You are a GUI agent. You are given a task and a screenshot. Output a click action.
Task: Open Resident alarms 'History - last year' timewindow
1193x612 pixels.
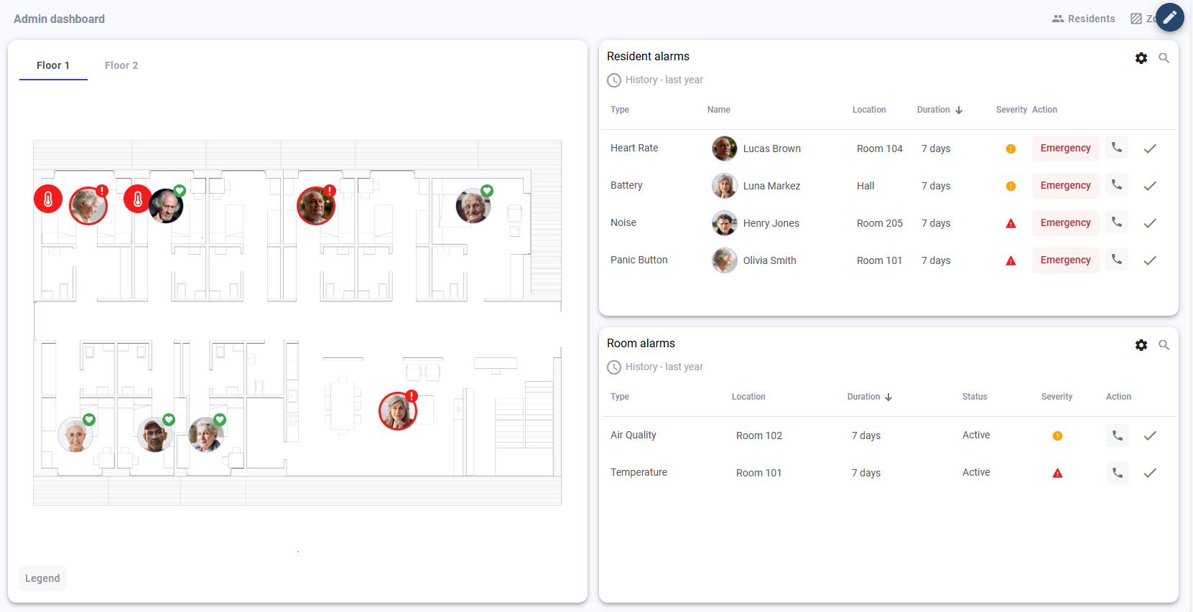click(655, 80)
